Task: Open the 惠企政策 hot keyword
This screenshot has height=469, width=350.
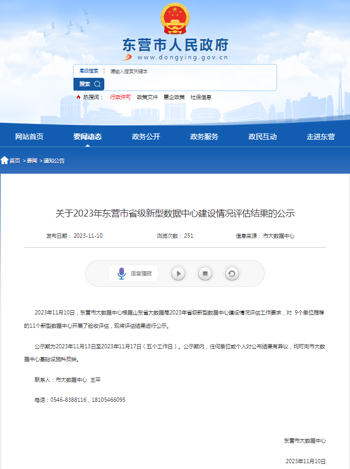Action: (174, 97)
